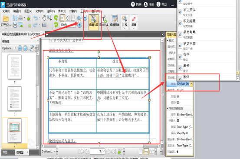Select the Hand tool

[44, 18]
